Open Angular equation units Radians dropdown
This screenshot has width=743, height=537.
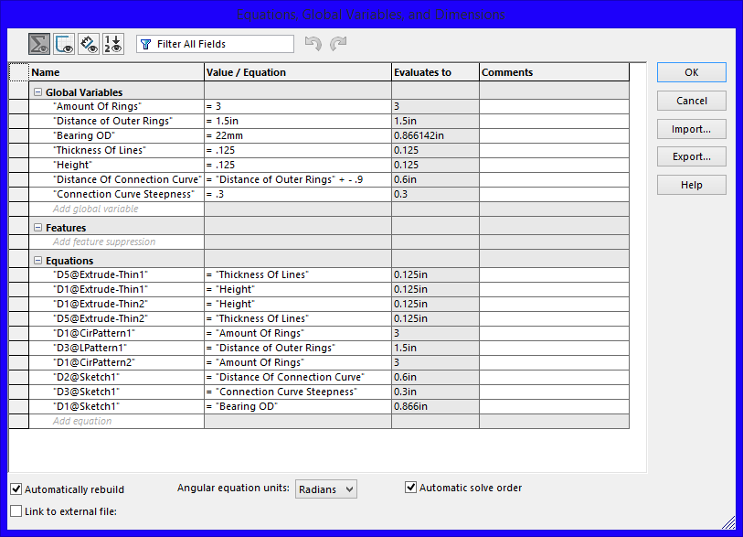tap(326, 489)
